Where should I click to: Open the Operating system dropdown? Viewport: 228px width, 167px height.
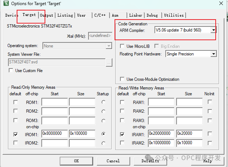[109, 46]
